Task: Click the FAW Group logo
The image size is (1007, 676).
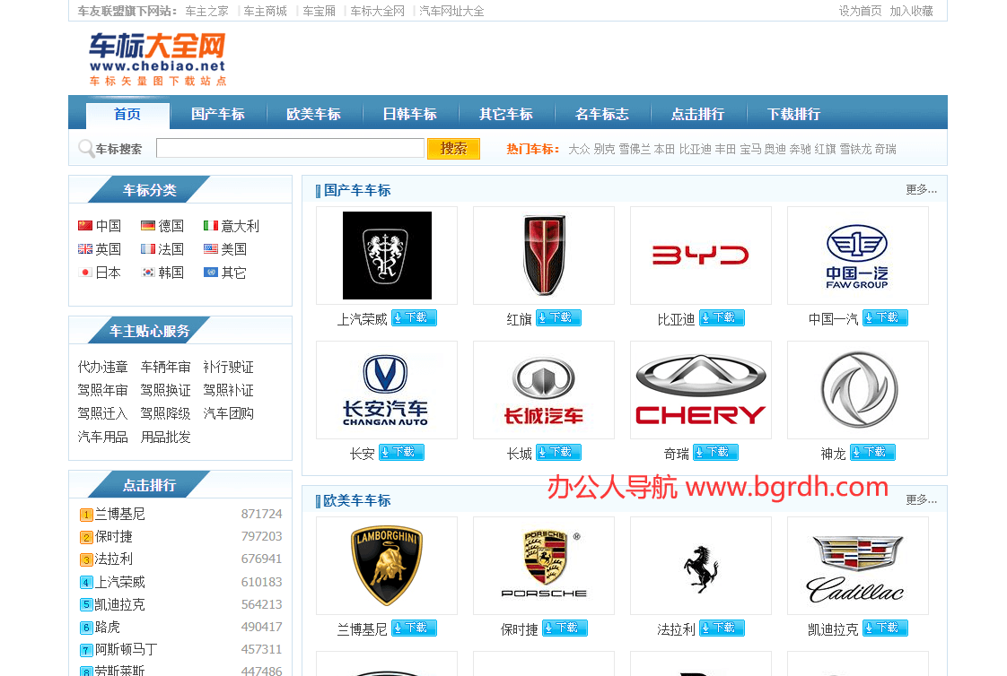Action: pyautogui.click(x=857, y=256)
